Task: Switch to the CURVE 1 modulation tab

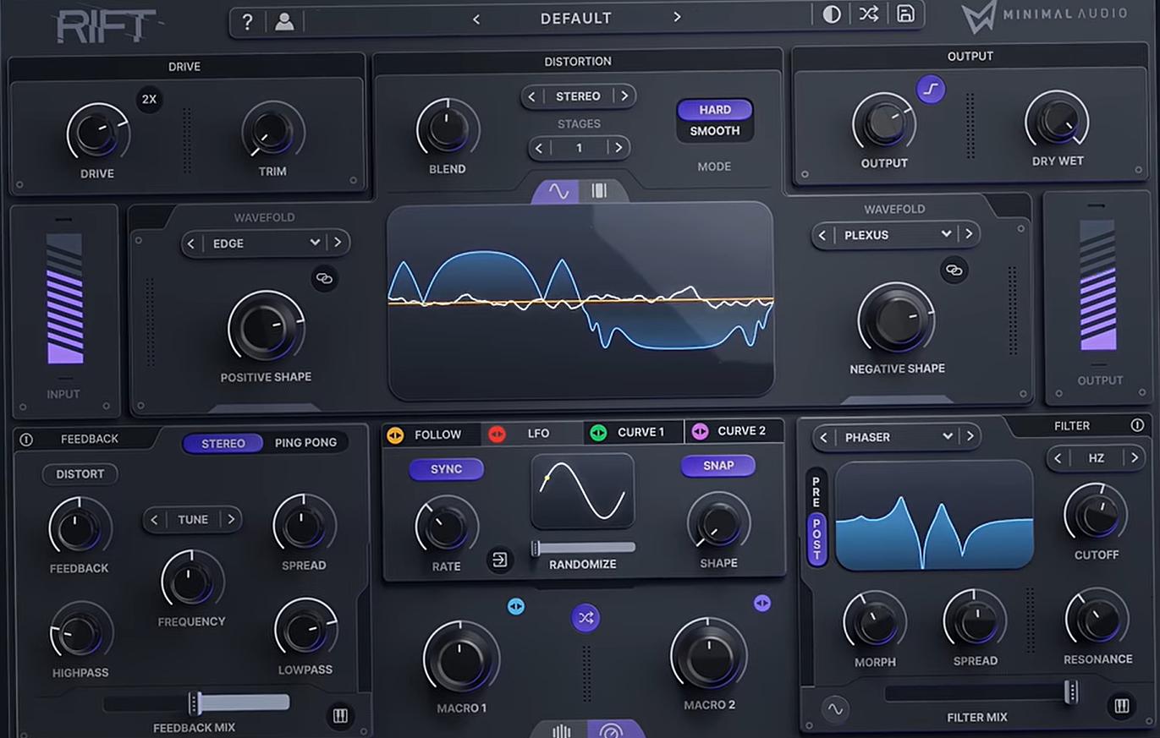Action: coord(634,432)
